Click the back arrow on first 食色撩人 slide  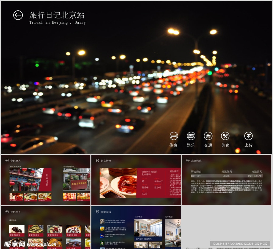coord(7,161)
